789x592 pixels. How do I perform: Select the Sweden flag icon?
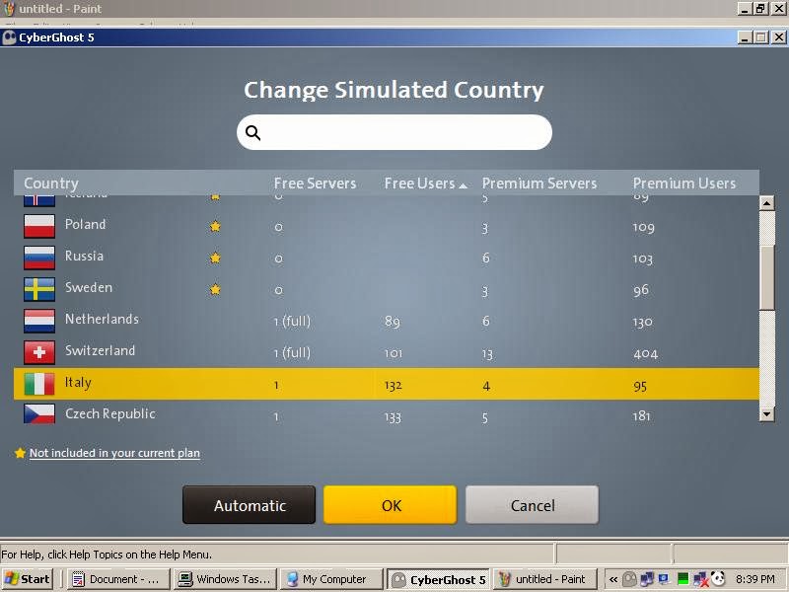coord(39,289)
